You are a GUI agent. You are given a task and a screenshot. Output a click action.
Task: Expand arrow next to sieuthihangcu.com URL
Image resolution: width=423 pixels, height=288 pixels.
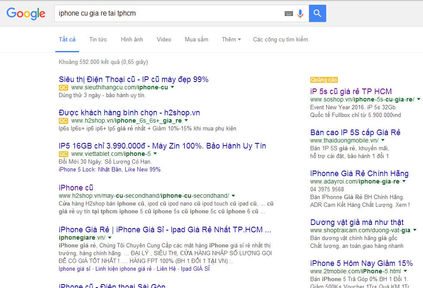coord(172,87)
